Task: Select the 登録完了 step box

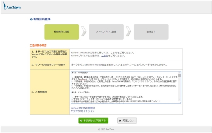Action: [x=151, y=32]
